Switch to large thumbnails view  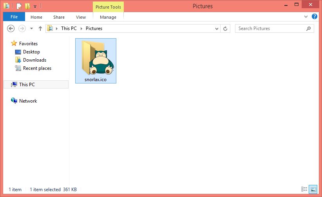point(313,189)
